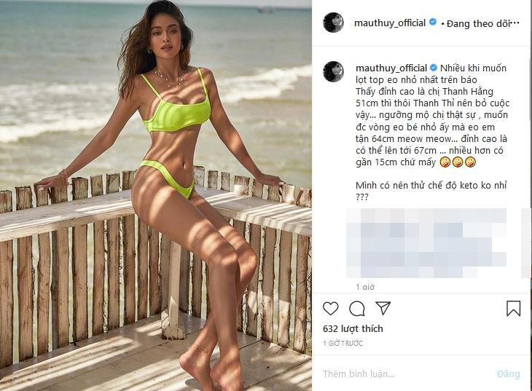
Task: Click verified badge in caption username
Action: click(x=434, y=68)
